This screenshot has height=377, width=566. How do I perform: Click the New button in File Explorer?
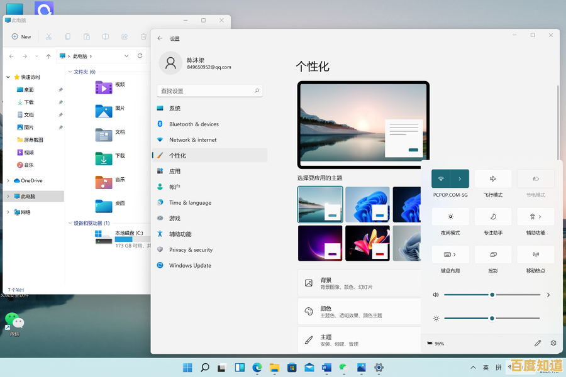point(21,36)
